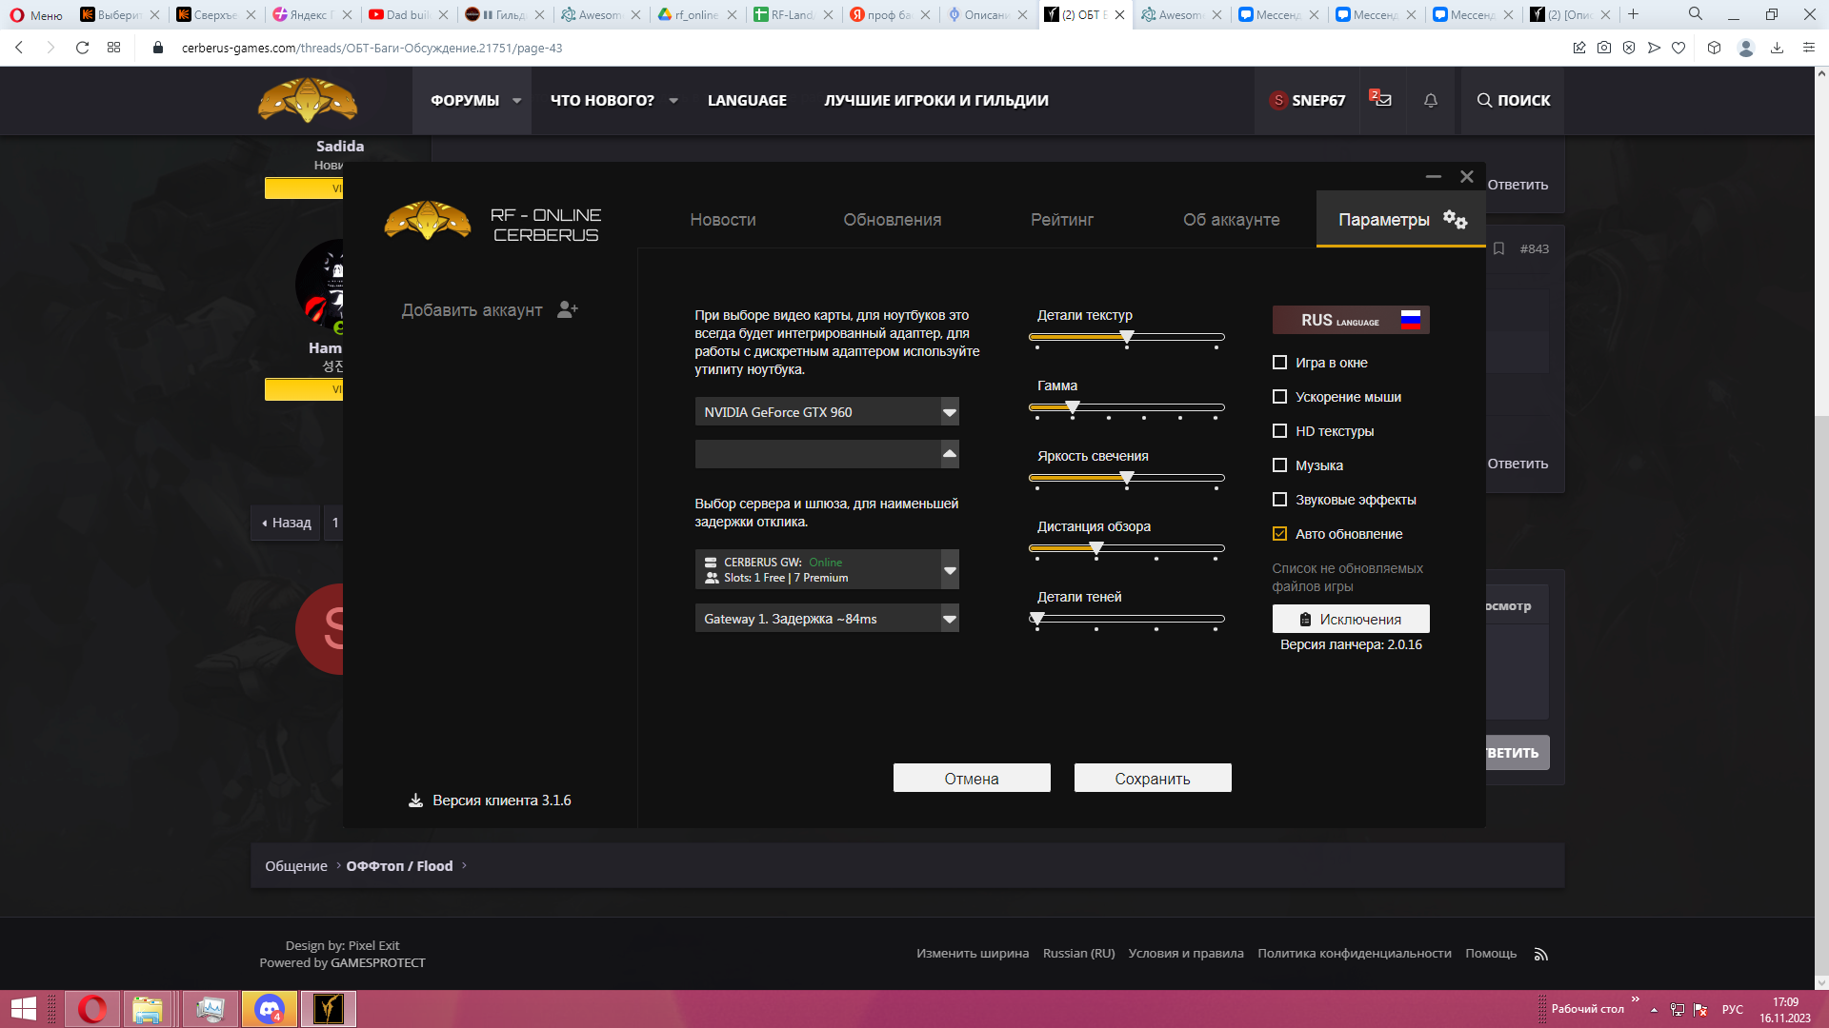Click the add account user-plus icon

pos(568,309)
